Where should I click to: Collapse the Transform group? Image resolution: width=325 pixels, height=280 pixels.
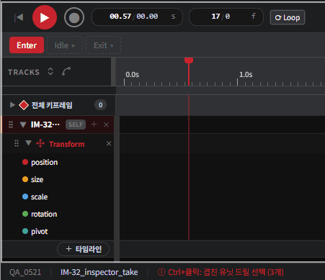[28, 143]
